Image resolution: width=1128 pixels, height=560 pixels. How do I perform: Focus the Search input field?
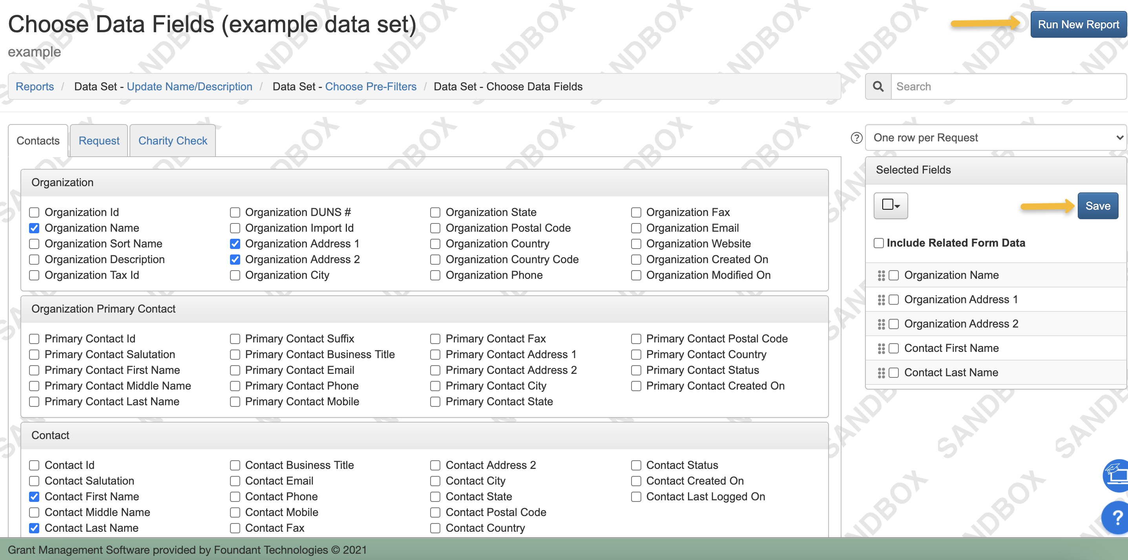tap(1009, 87)
